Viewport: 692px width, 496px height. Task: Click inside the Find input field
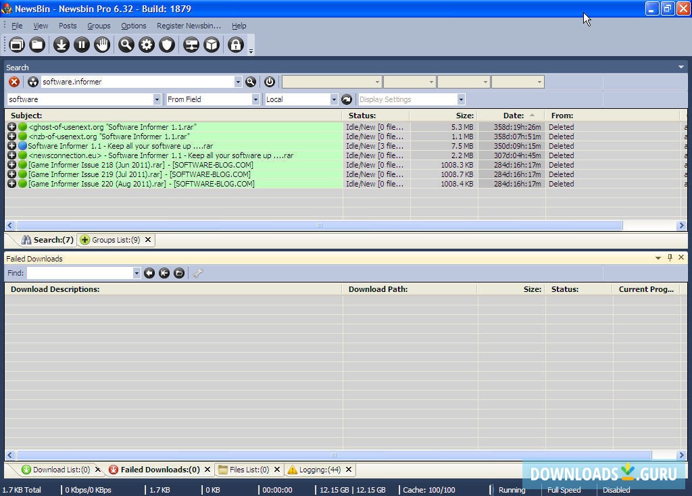[81, 273]
